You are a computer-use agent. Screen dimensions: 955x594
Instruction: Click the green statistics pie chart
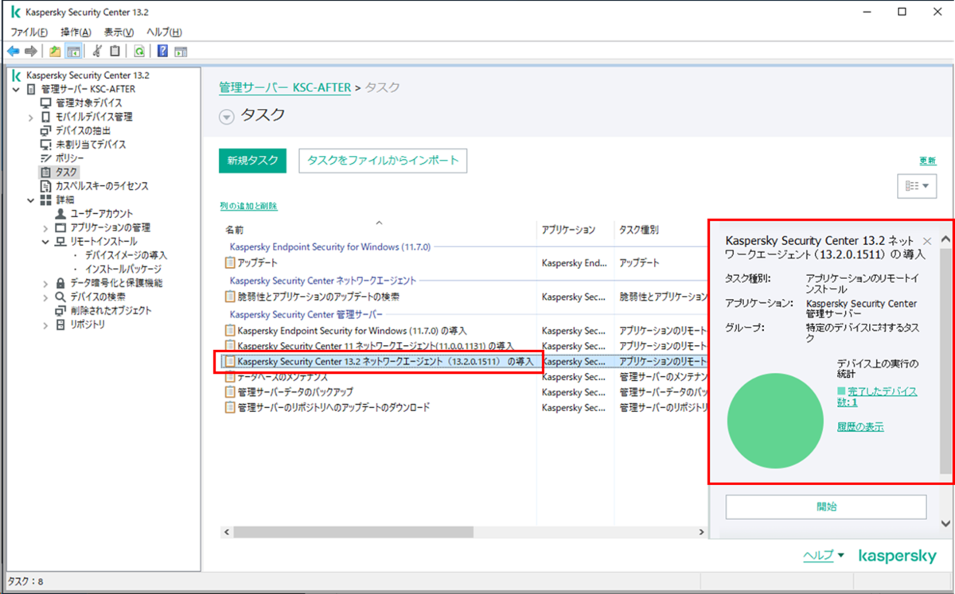(x=774, y=420)
